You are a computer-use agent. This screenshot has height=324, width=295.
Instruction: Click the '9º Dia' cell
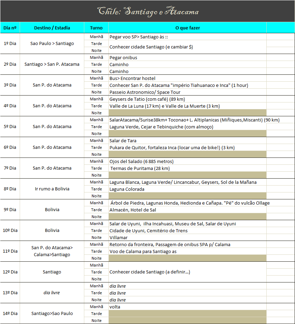pos(10,210)
